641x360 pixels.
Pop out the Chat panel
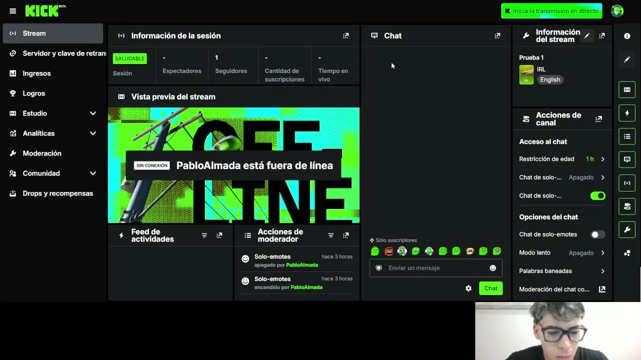click(497, 35)
